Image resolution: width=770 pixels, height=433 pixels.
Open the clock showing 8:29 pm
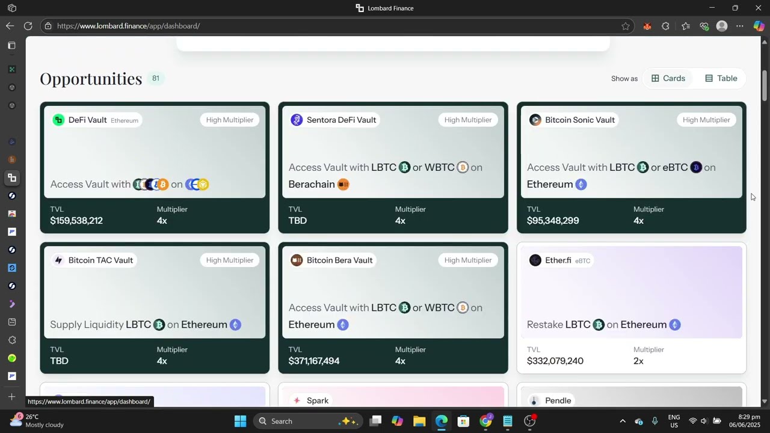pyautogui.click(x=744, y=420)
